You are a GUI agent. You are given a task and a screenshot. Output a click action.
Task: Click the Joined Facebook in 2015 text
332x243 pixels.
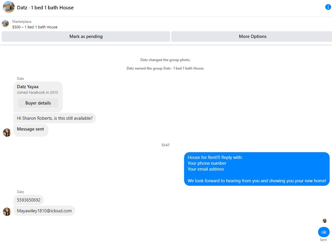[37, 93]
